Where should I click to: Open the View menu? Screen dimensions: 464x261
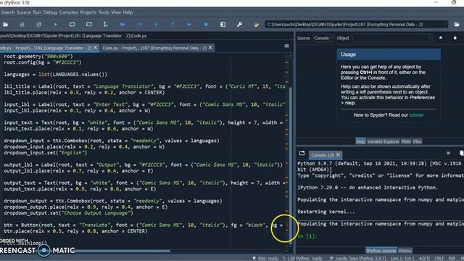(116, 12)
